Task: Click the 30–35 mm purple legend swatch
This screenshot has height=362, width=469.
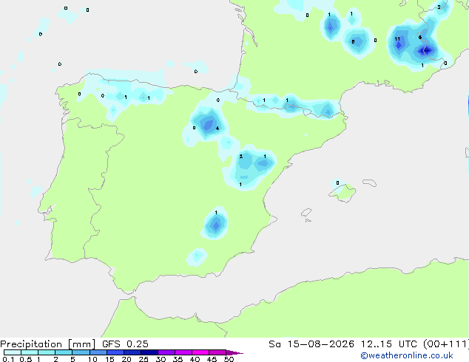Action: point(166,352)
